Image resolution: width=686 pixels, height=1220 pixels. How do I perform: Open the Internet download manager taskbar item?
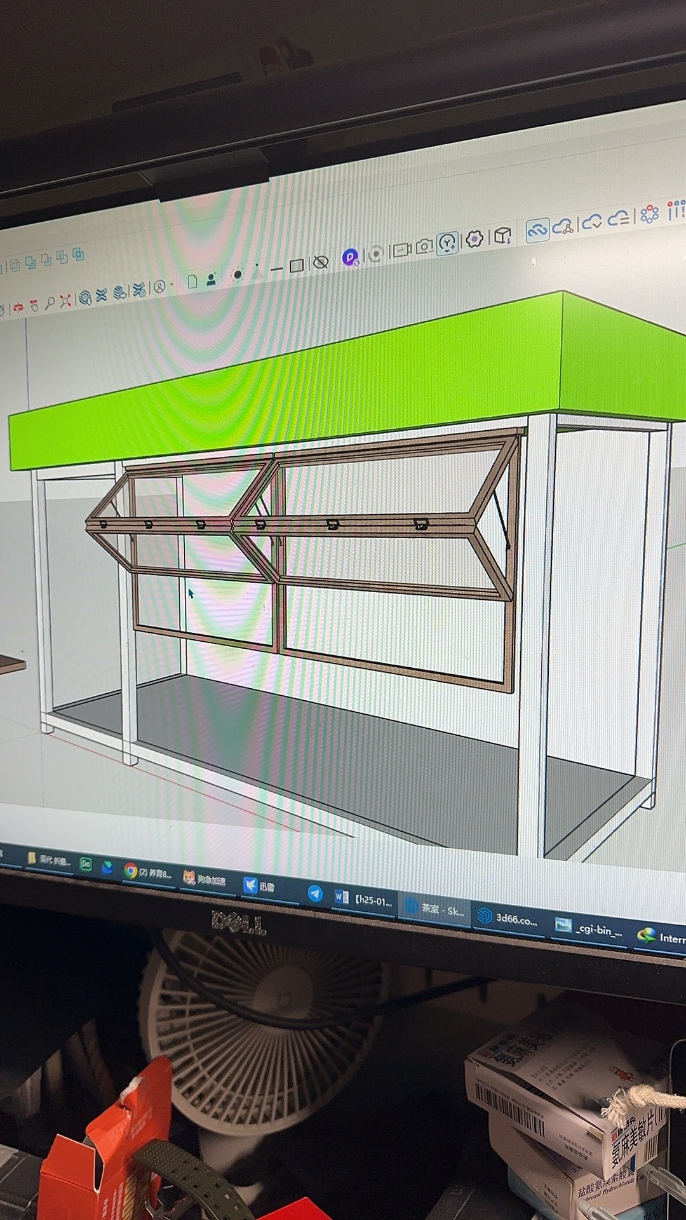(x=661, y=937)
